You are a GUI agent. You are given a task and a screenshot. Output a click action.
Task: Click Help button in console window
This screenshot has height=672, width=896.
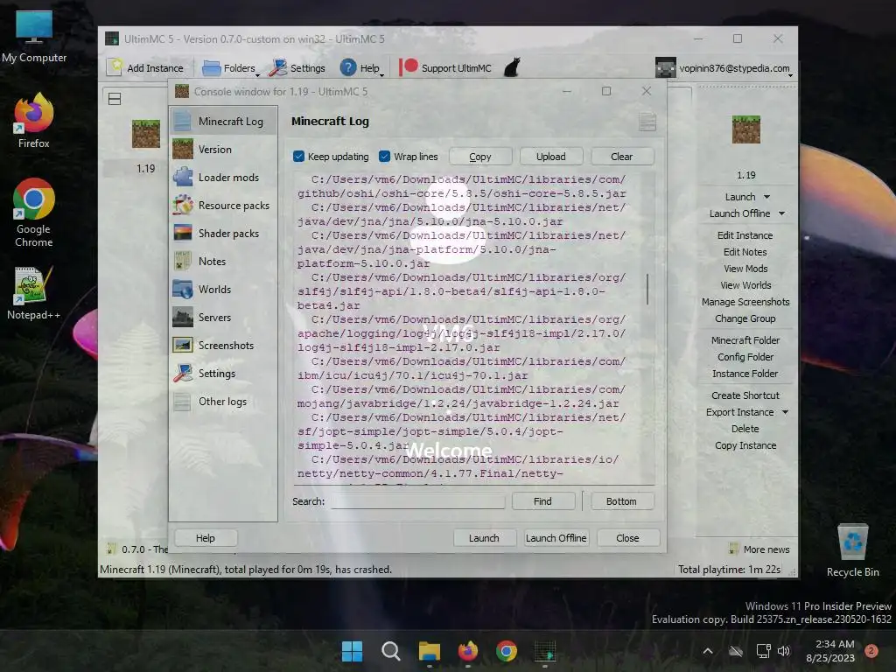[205, 538]
